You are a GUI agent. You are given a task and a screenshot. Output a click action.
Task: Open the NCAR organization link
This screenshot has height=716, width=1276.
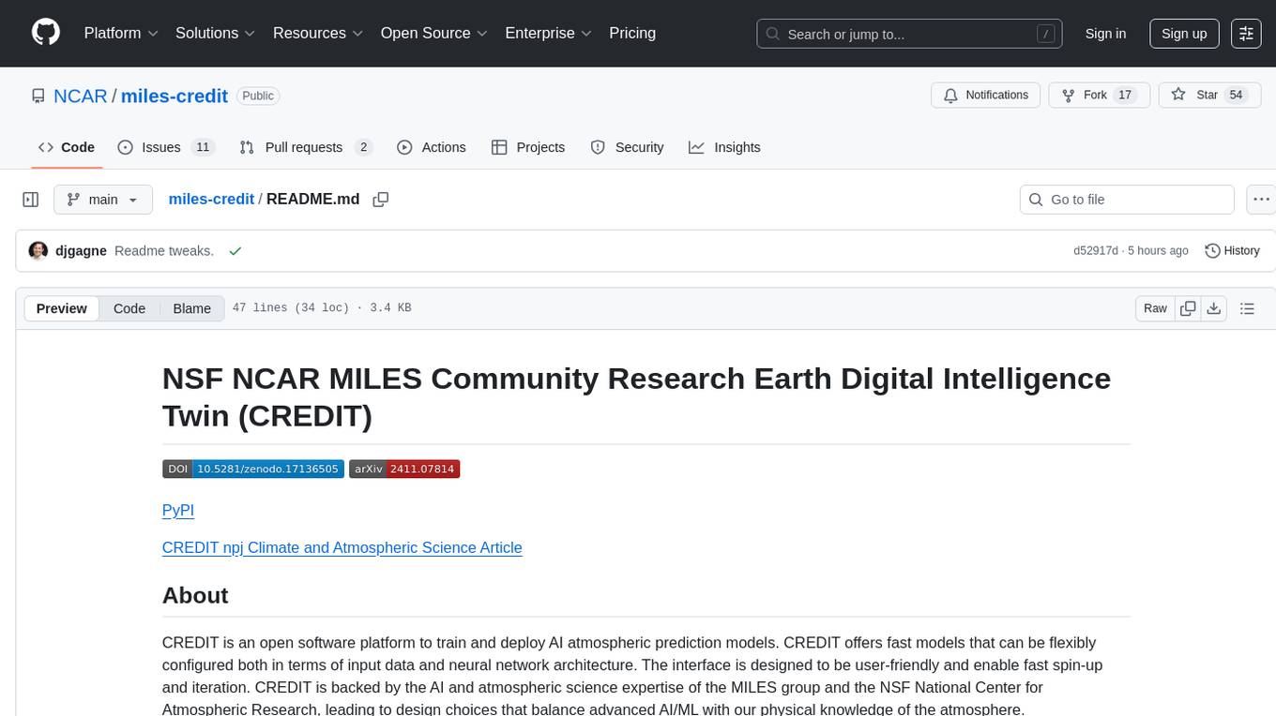click(x=81, y=97)
